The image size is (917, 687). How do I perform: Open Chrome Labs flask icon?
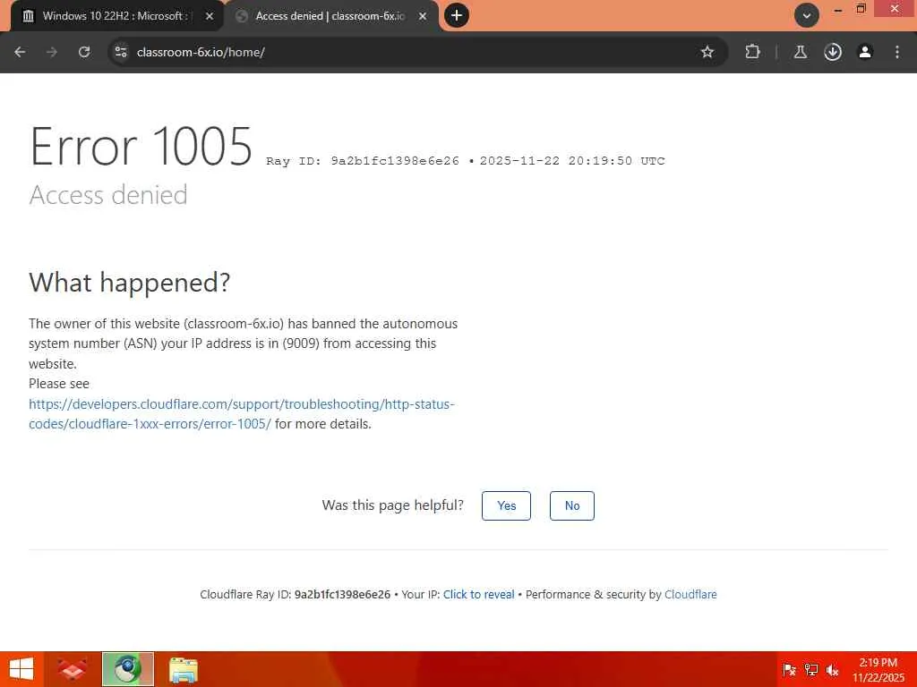click(800, 52)
